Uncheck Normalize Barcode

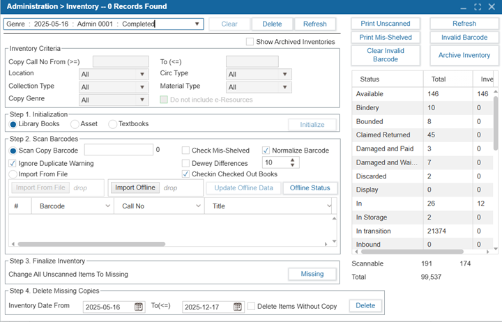point(266,151)
